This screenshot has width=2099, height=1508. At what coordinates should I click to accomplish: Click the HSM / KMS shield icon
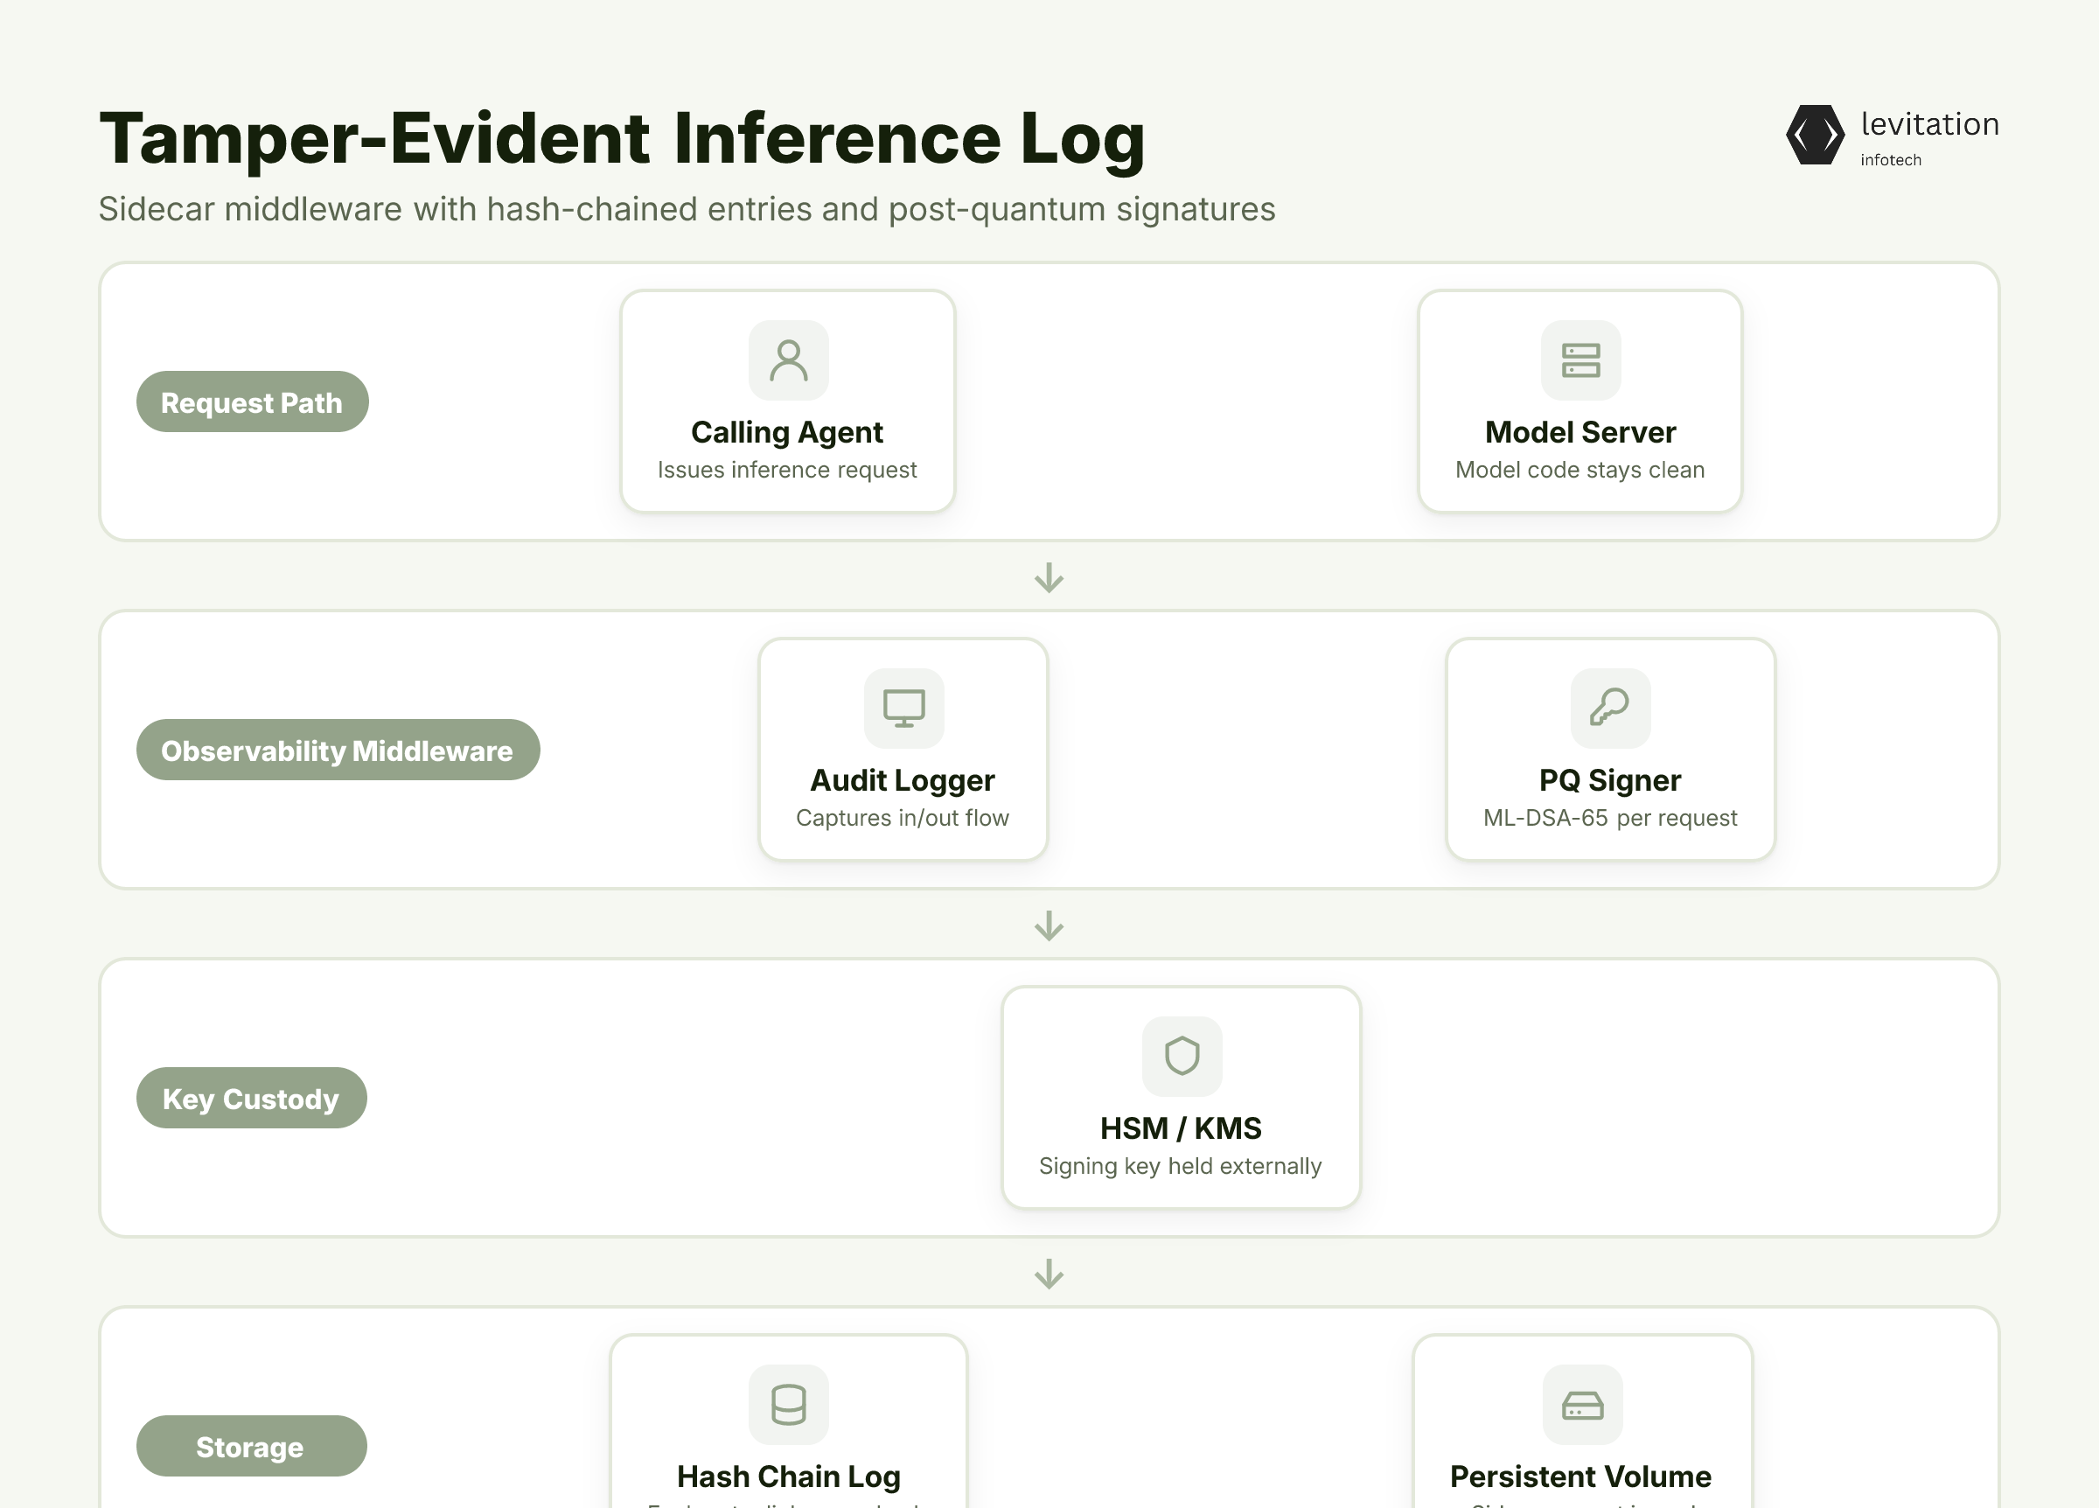[1182, 1057]
